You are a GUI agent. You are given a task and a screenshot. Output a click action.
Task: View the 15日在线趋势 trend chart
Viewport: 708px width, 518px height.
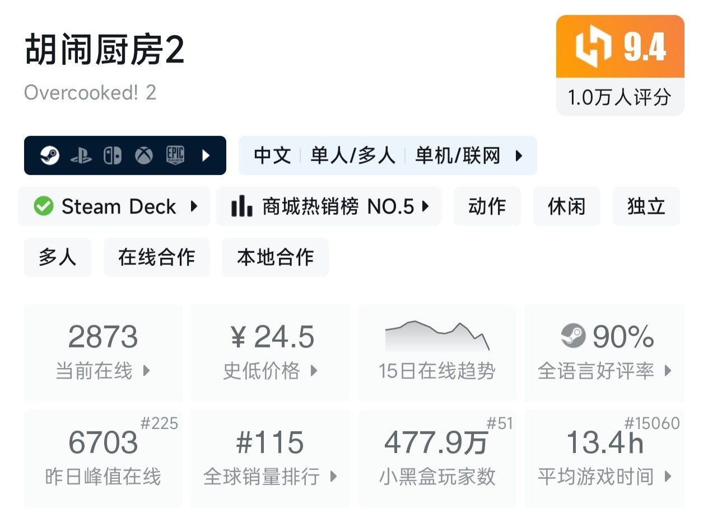point(437,352)
